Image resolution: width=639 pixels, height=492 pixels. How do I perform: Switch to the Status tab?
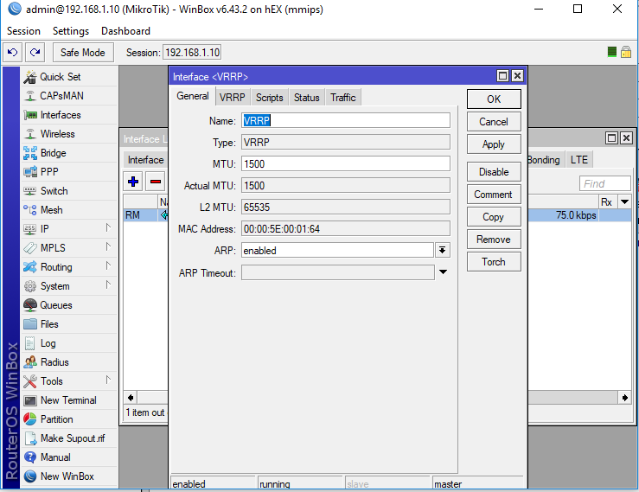(x=307, y=98)
